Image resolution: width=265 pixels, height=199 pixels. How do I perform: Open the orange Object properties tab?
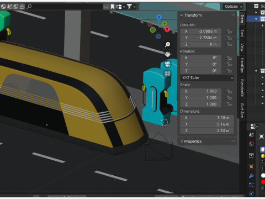pos(251,167)
